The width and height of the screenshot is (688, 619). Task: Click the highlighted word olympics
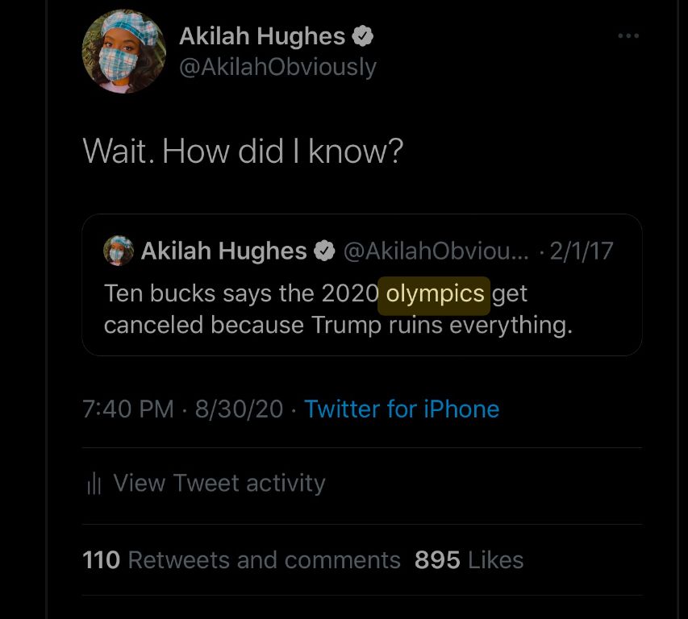pos(434,293)
